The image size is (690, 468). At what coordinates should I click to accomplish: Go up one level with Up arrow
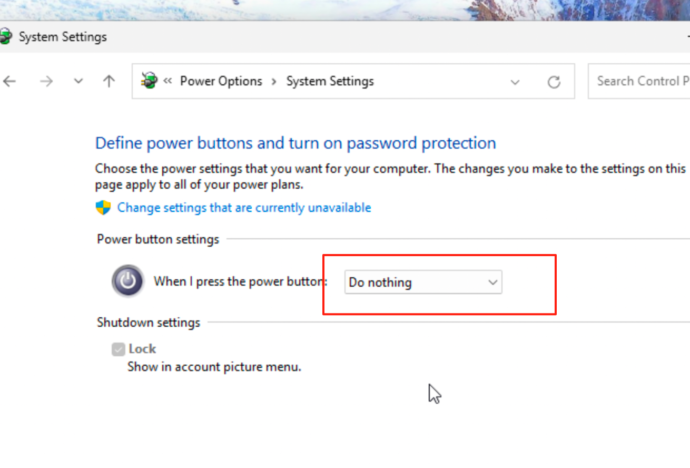coord(109,81)
